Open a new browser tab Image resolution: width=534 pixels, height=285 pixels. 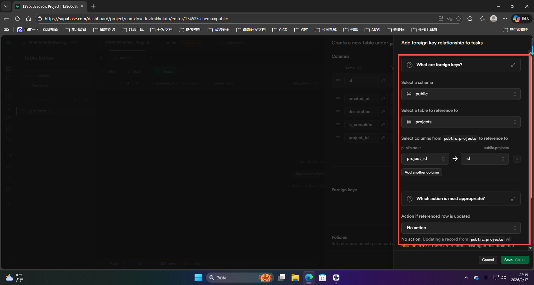tap(93, 6)
